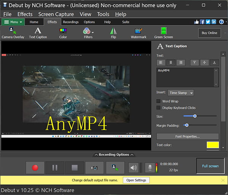Enable the Word Wrap checkbox
Image resolution: width=228 pixels, height=195 pixels.
[158, 101]
